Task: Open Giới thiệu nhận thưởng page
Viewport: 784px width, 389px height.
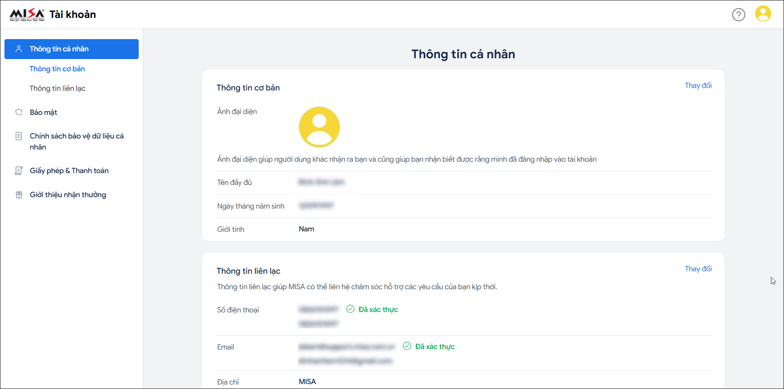Action: point(68,195)
